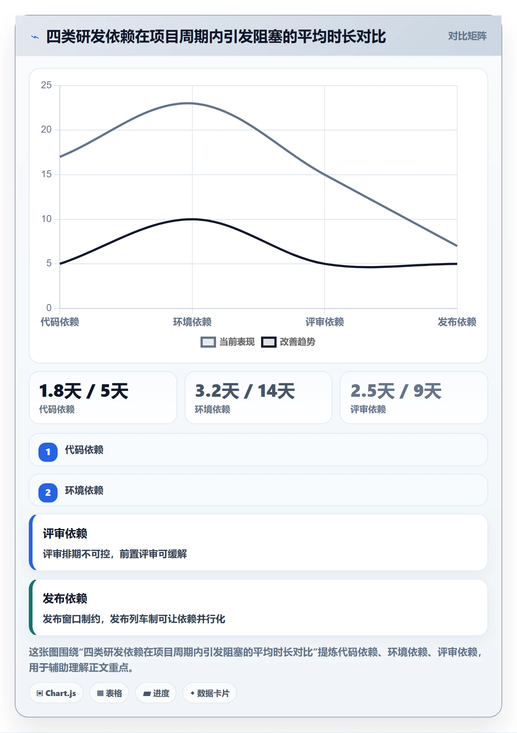517x733 pixels.
Task: Click the Chart.js tag chip
Action: [56, 693]
